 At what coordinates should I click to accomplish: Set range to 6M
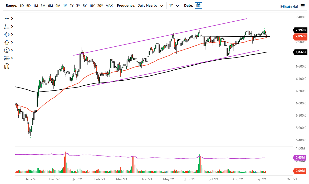click(51, 6)
